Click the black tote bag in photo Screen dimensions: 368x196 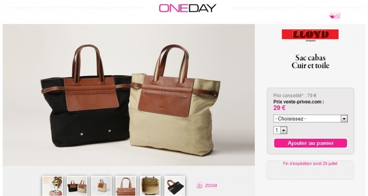click(x=86, y=96)
